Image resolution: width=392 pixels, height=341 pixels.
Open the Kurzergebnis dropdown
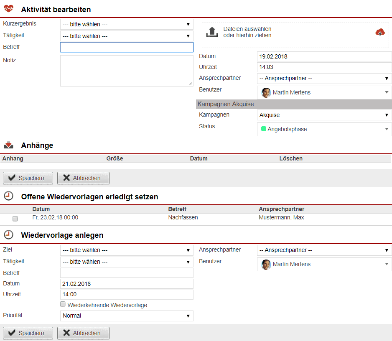click(x=127, y=24)
